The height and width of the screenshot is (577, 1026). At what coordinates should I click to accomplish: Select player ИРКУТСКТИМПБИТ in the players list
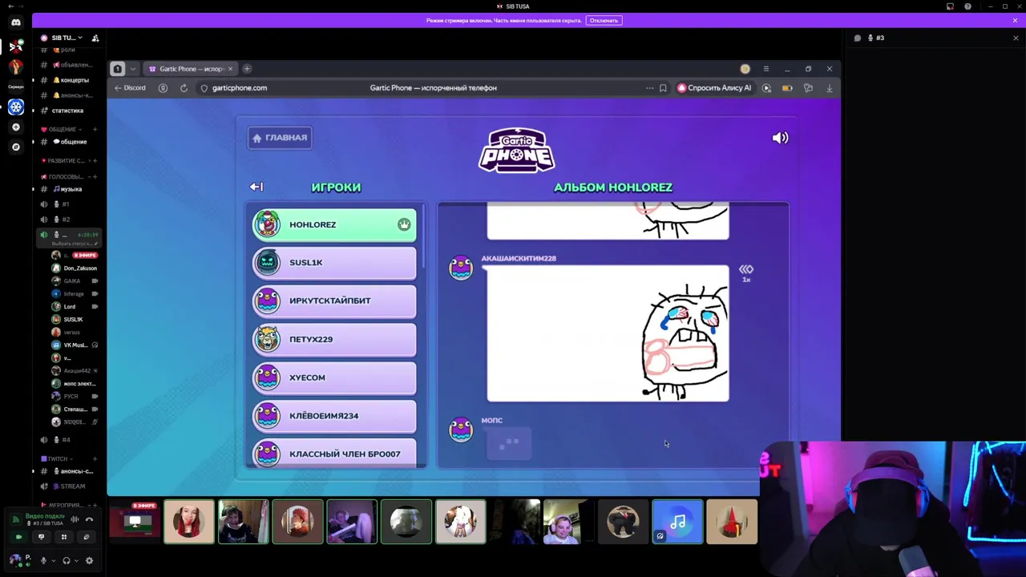click(334, 301)
